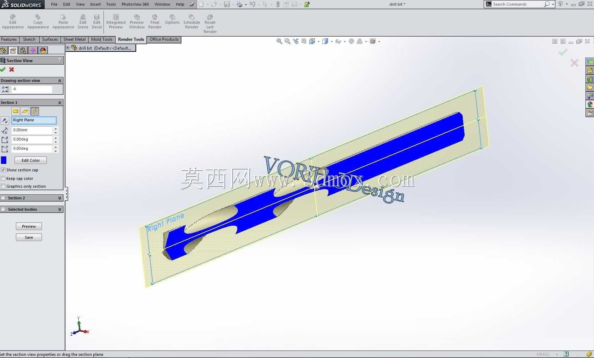This screenshot has width=594, height=358.
Task: Increase the offset distance stepper up arrow
Action: [x=56, y=128]
